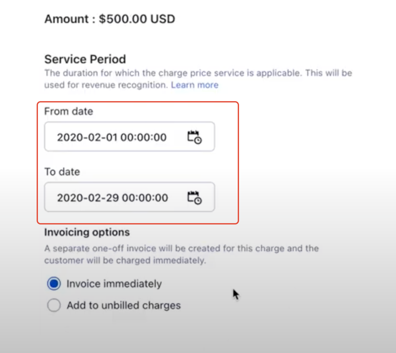Click the 2020-02-01 date in From field
The image size is (396, 353).
87,137
